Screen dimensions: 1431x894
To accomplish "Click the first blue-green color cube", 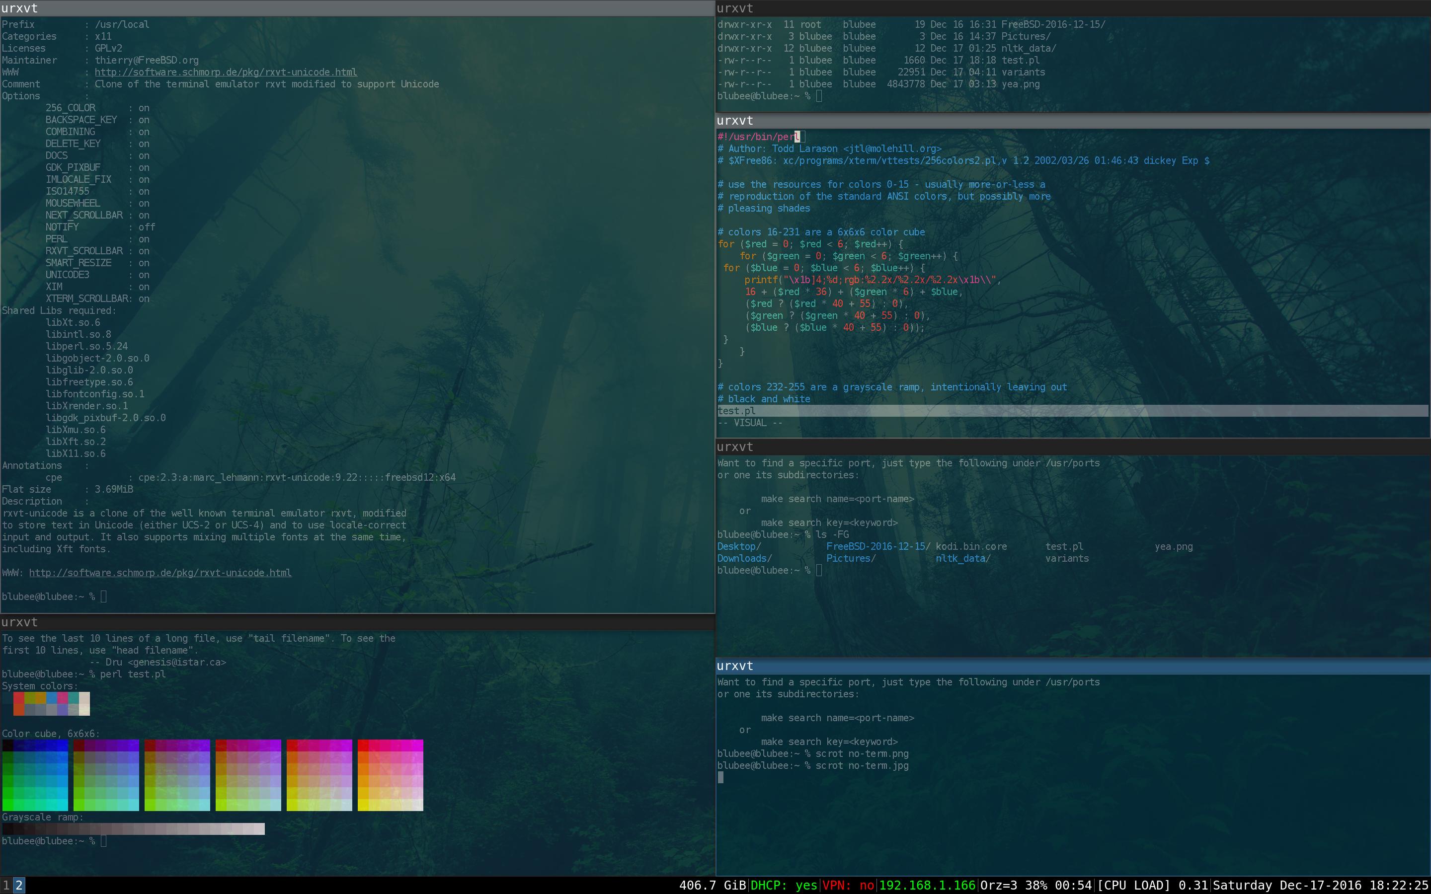I will tap(35, 775).
